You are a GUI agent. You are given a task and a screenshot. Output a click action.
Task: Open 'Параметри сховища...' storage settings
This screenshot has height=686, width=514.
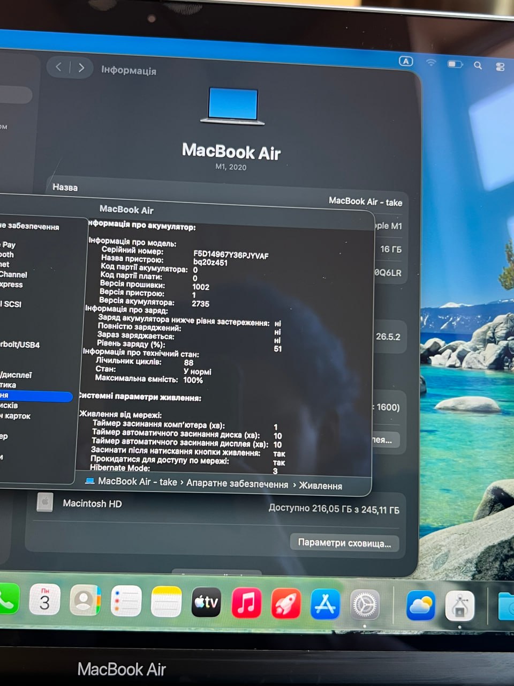345,542
